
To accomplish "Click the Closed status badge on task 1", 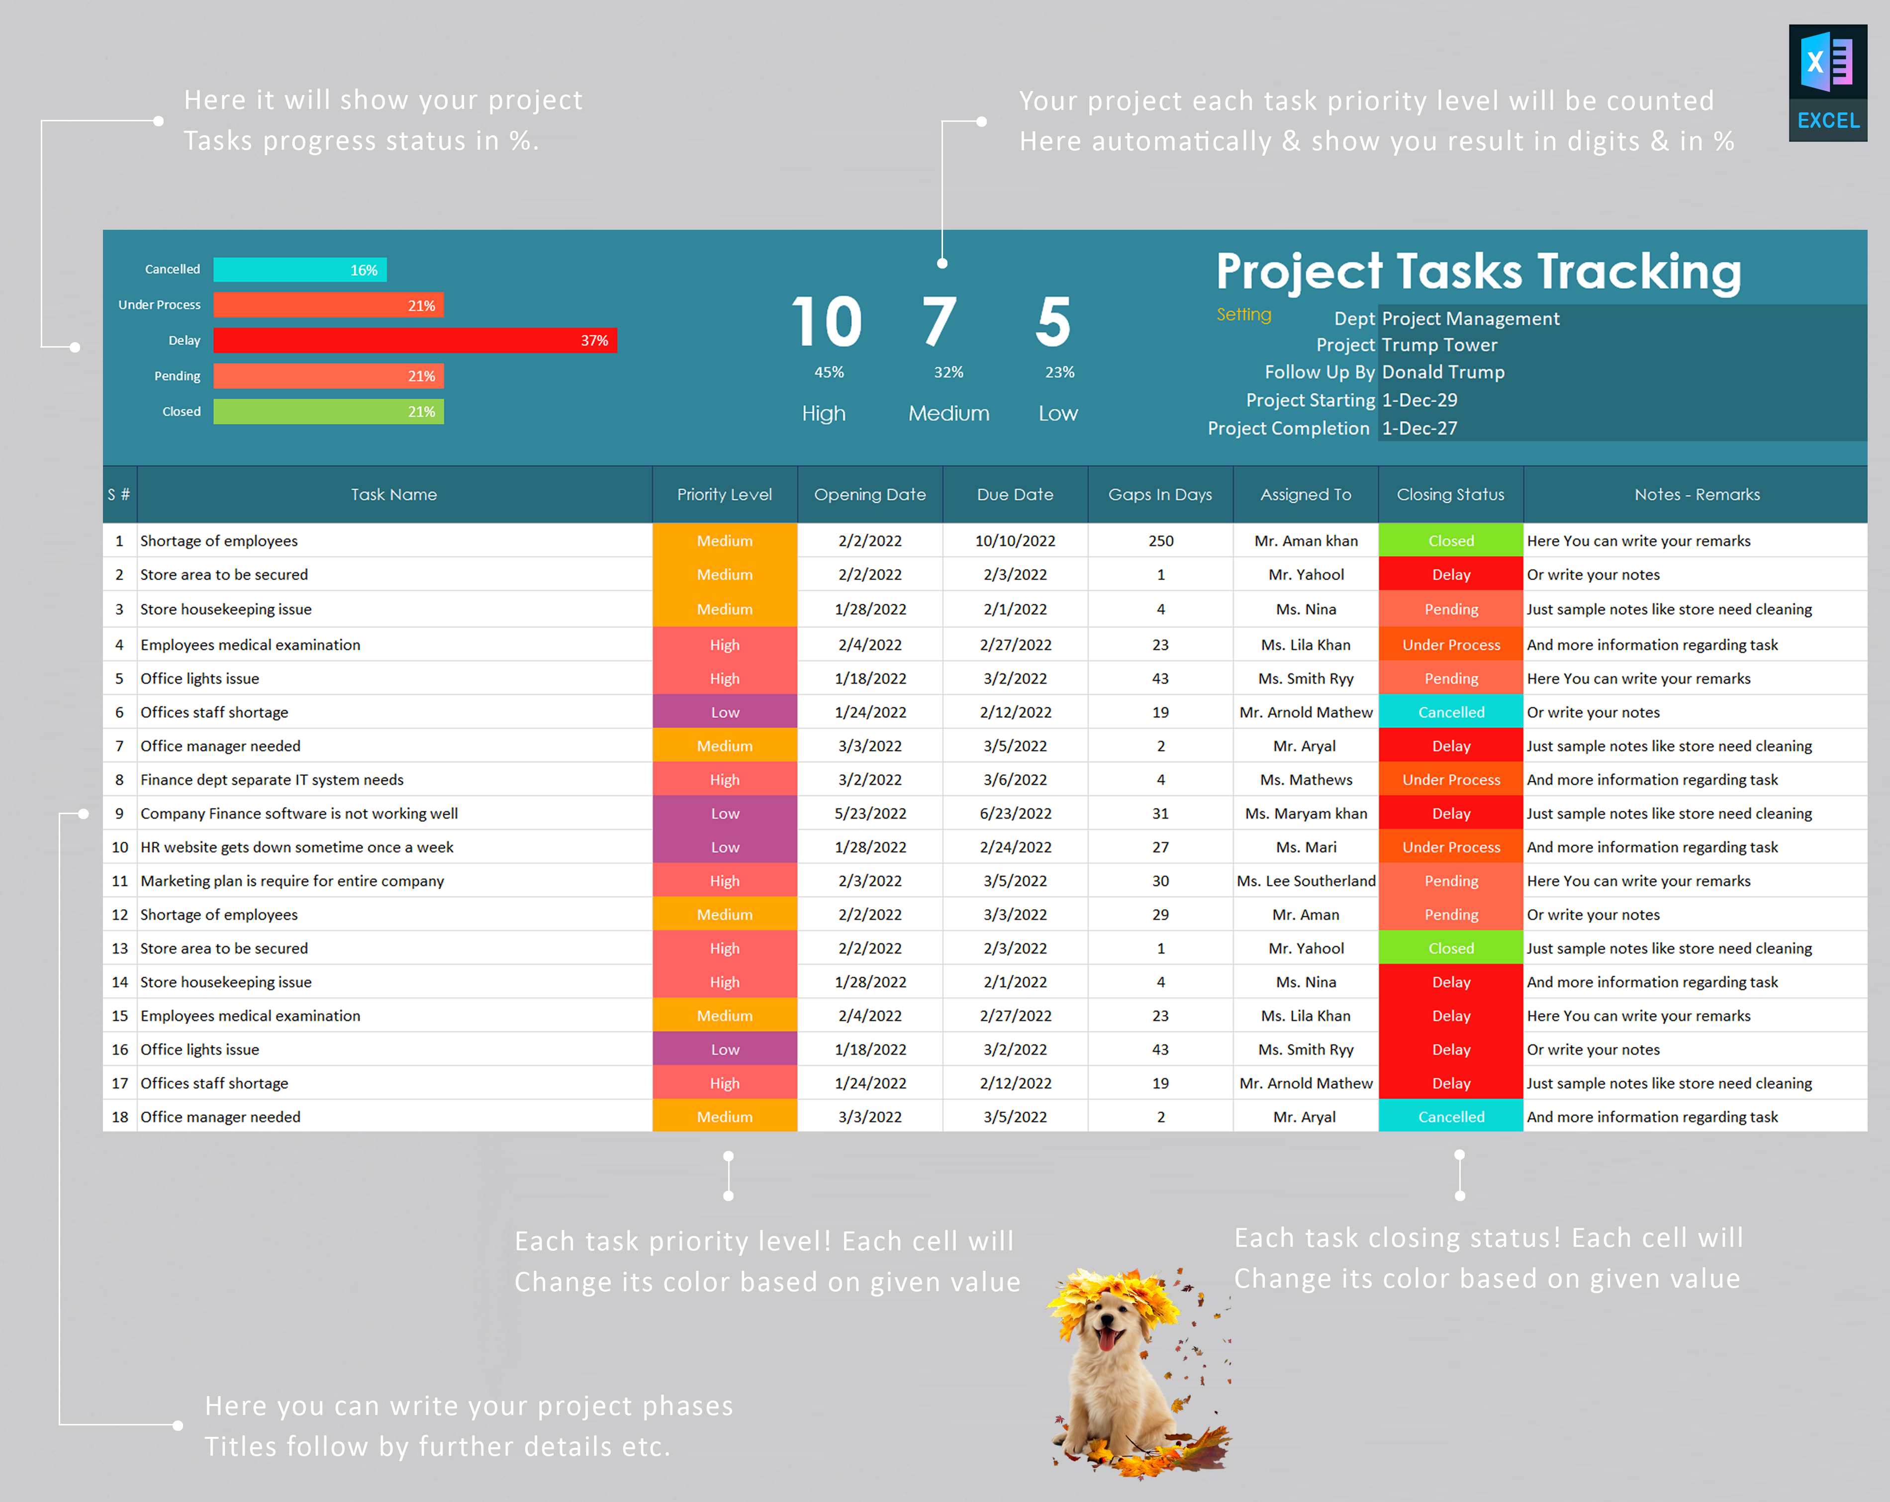I will (1451, 540).
